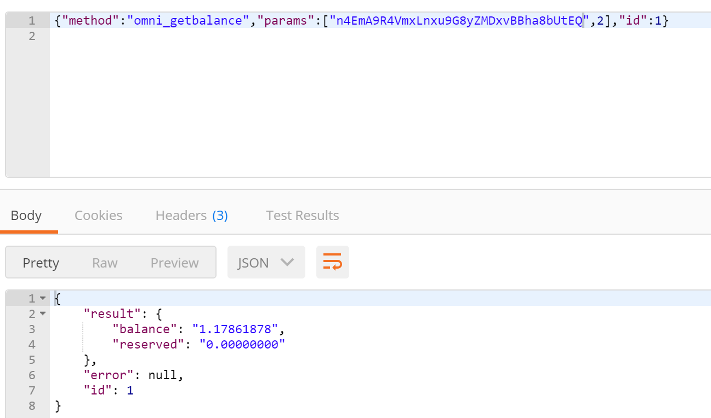Place cursor on empty line 2 of request
Screen dimensions: 711x418
[110, 36]
